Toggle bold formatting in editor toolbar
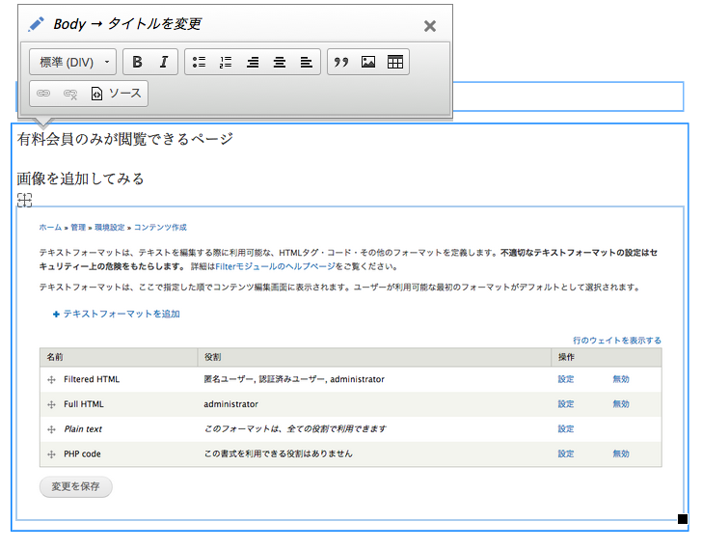 pyautogui.click(x=138, y=62)
